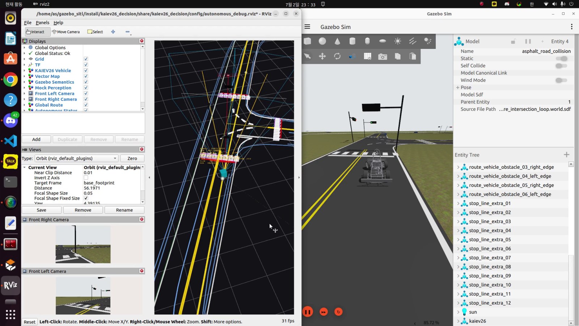Insert a cylinder shape in Gazebo
Viewport: 579px width, 326px height.
352,41
